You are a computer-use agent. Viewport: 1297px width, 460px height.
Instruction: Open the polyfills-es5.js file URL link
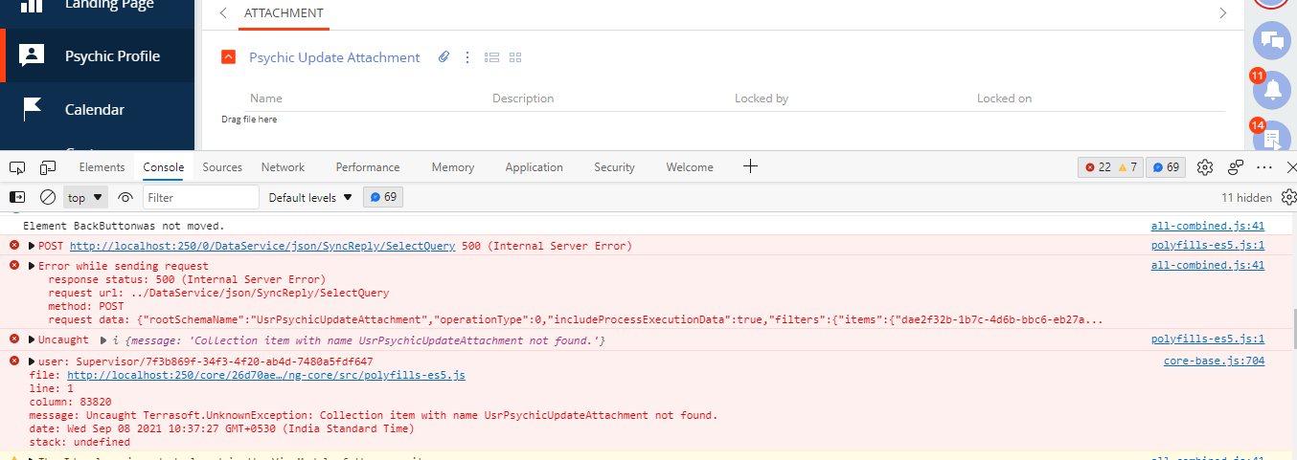pyautogui.click(x=266, y=376)
